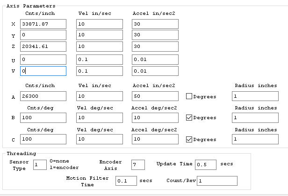Click the A axis Cnts/inch field

43,96
